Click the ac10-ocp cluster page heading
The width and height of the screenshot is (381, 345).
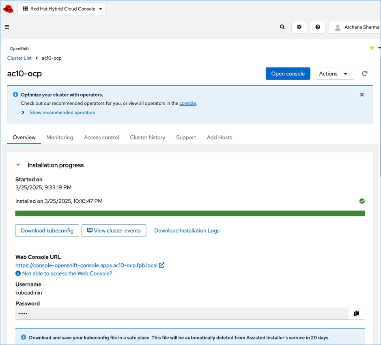click(x=24, y=74)
